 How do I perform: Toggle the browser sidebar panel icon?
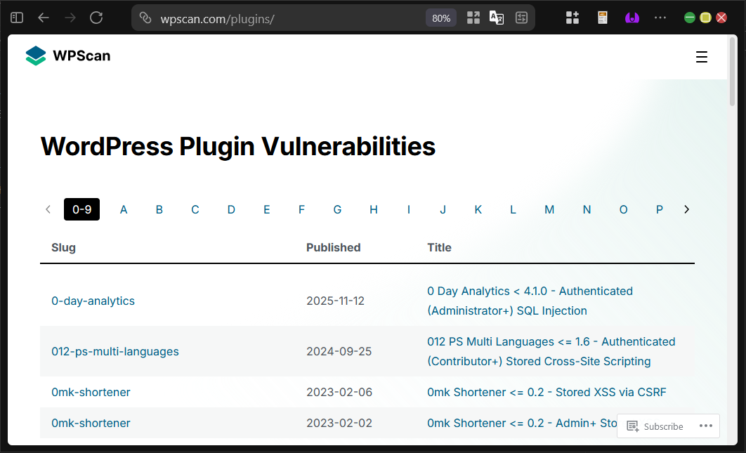point(17,18)
